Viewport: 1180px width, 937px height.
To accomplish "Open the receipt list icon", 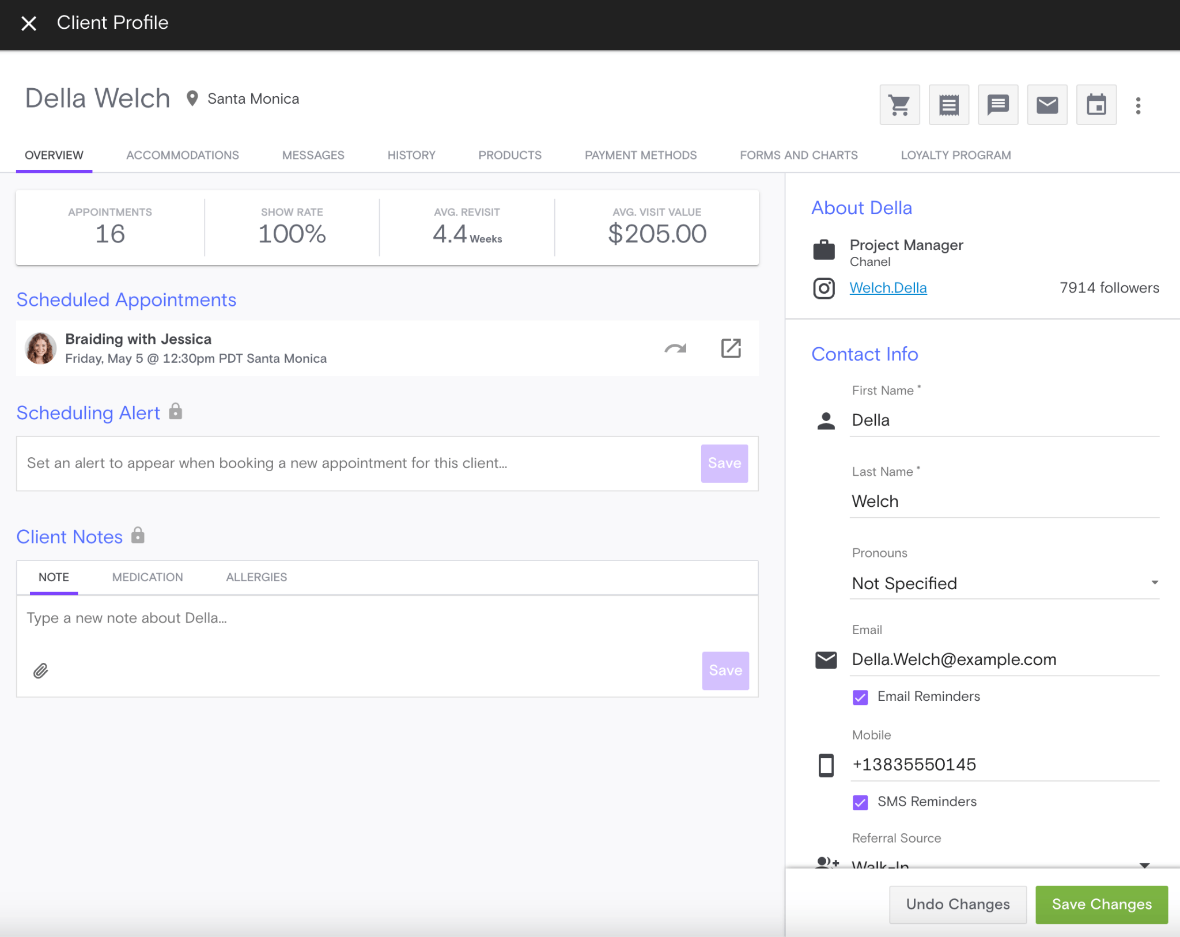I will pos(948,105).
